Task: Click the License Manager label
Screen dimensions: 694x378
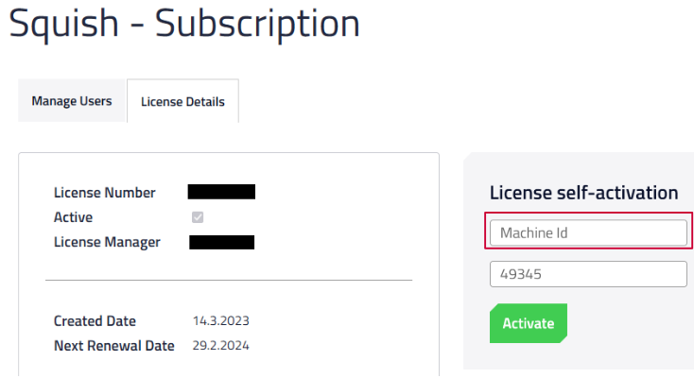Action: point(107,242)
